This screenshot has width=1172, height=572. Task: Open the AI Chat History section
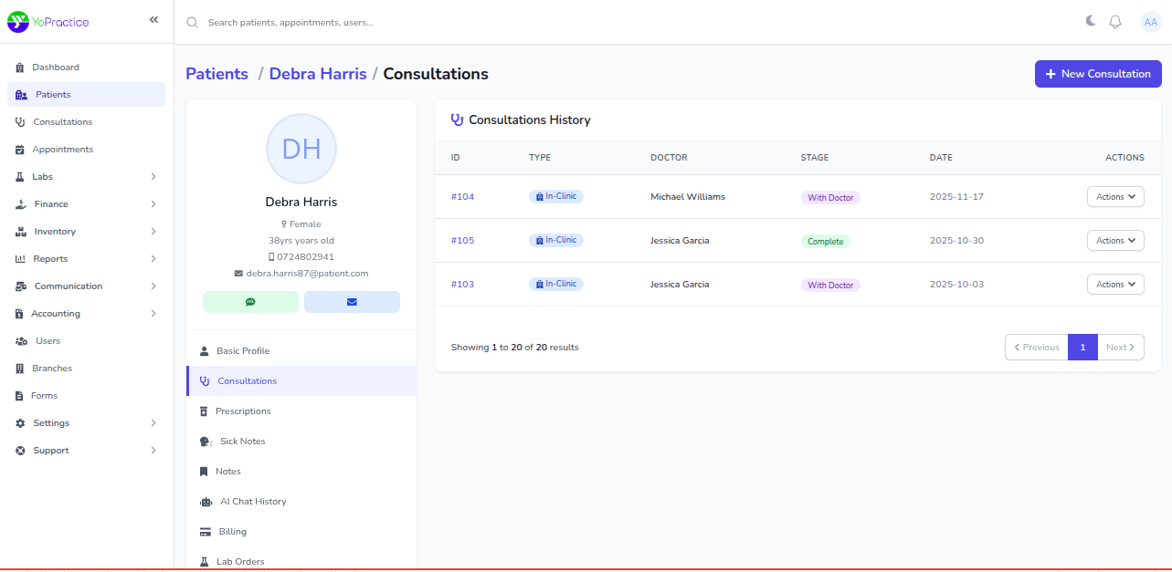click(x=253, y=502)
